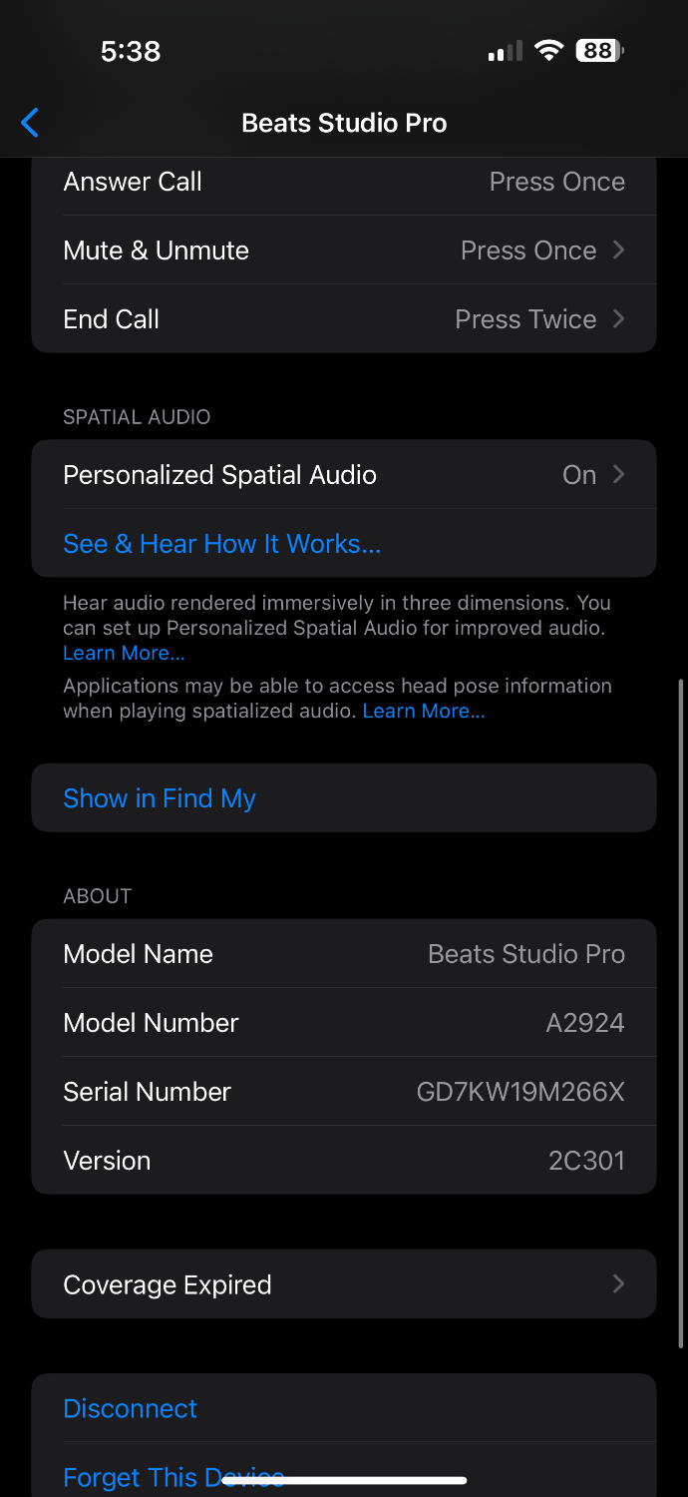Viewport: 688px width, 1497px height.
Task: Open the Coverage Expired details
Action: point(344,1284)
